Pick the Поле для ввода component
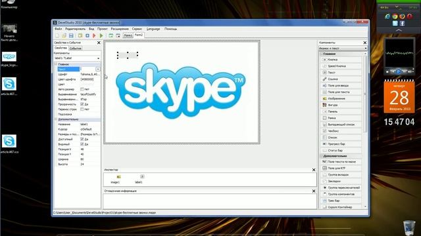 (341, 86)
